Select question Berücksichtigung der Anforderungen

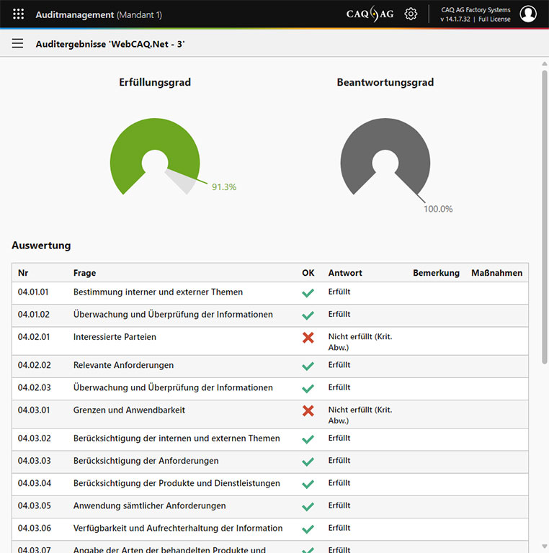146,461
